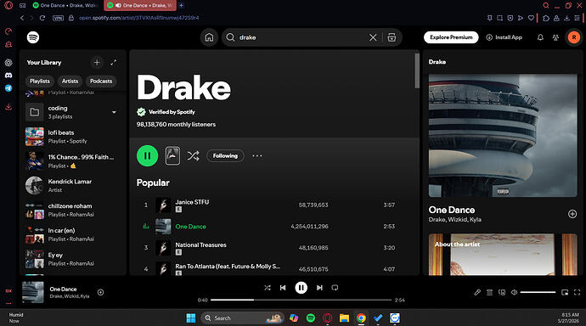
Task: Open the notifications bell in Spotify
Action: point(540,37)
